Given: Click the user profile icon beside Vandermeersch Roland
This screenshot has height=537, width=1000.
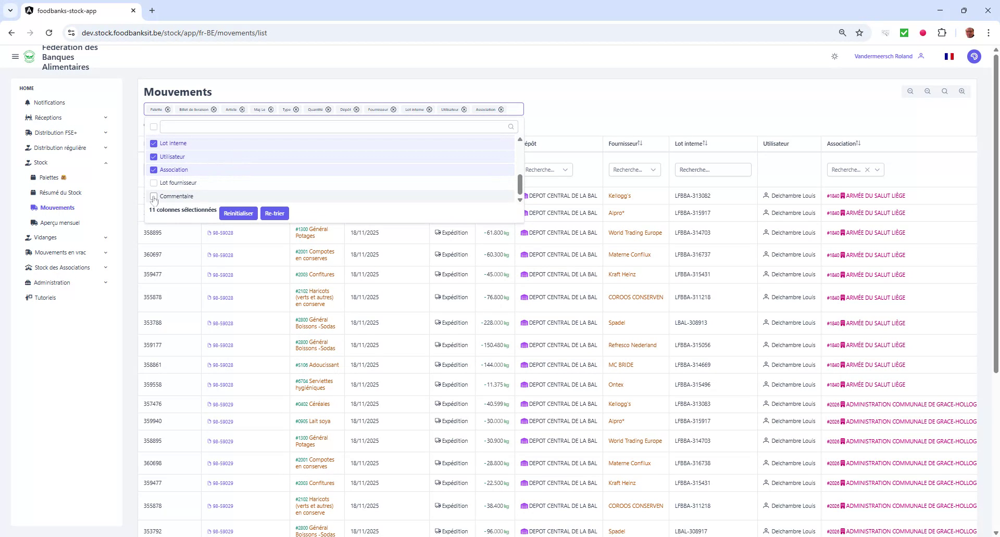Looking at the screenshot, I should pos(921,56).
